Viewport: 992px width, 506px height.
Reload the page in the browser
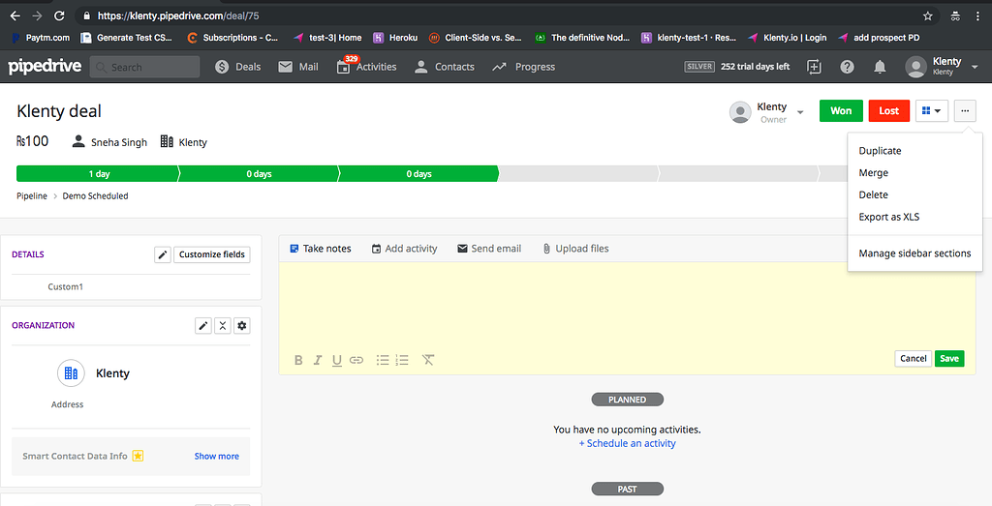click(59, 15)
